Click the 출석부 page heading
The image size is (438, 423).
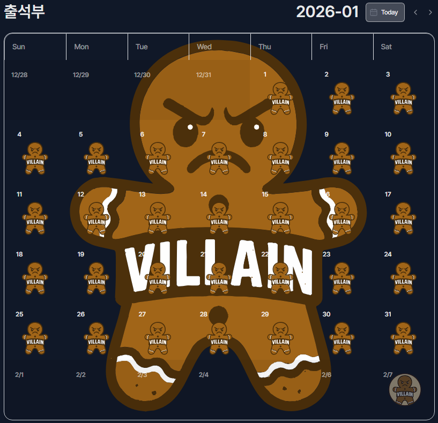point(24,12)
